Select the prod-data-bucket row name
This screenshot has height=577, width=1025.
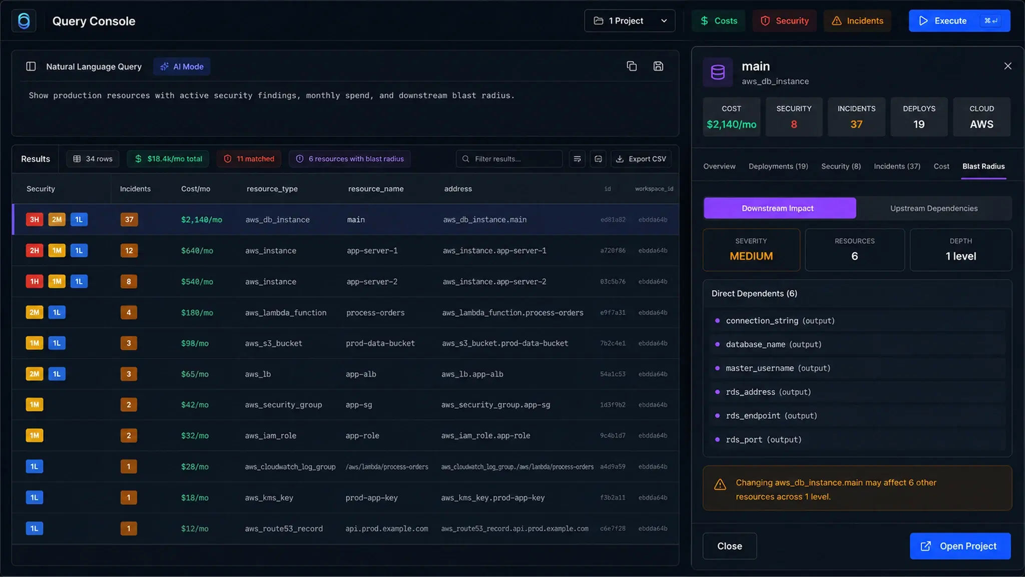380,343
